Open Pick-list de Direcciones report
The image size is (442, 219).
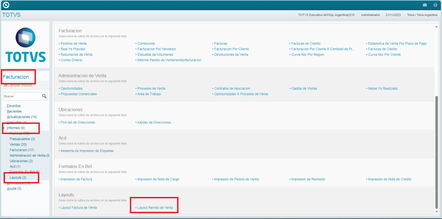[x=78, y=122]
